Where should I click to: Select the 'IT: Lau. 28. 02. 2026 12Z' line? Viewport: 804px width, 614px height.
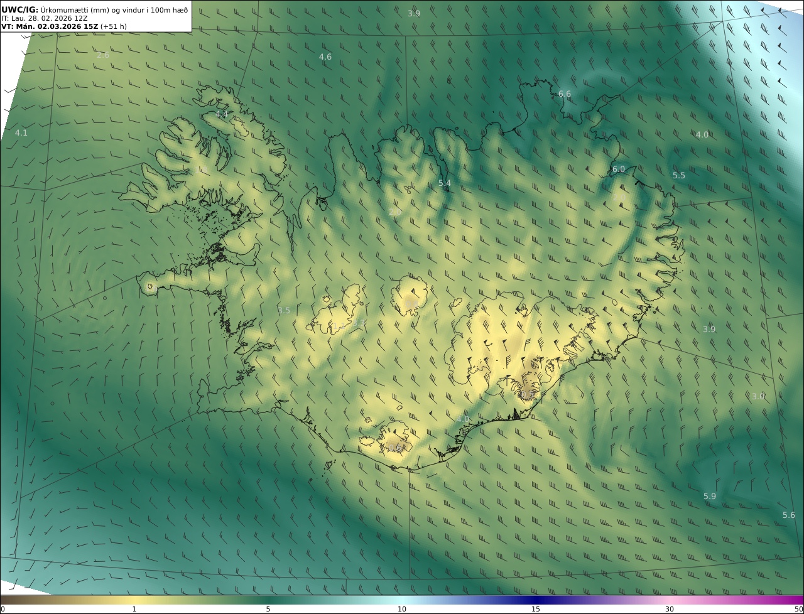45,18
